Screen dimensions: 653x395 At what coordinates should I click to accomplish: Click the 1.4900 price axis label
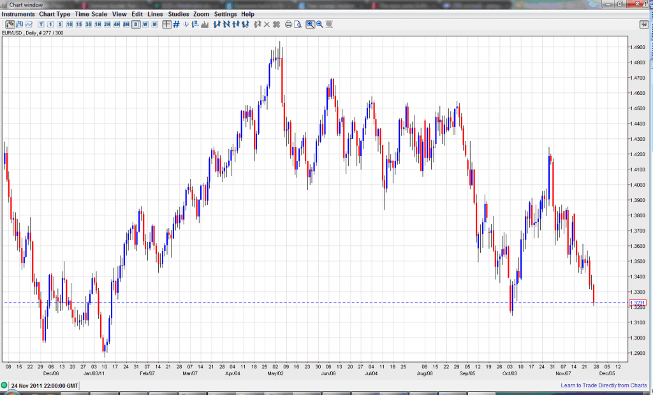click(x=638, y=47)
